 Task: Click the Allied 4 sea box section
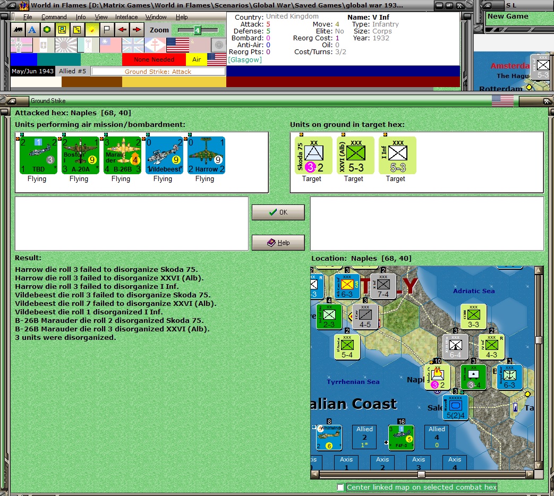pyautogui.click(x=437, y=437)
